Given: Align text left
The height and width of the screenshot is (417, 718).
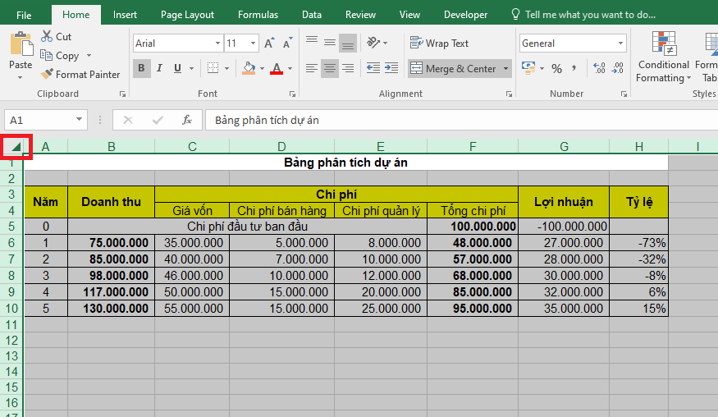Looking at the screenshot, I should [x=312, y=68].
